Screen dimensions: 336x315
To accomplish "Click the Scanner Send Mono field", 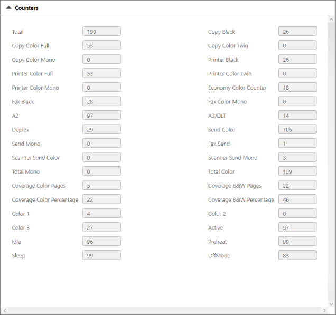I will point(297,157).
